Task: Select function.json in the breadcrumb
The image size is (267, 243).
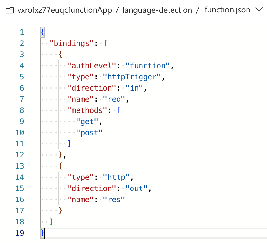Action: pyautogui.click(x=227, y=10)
